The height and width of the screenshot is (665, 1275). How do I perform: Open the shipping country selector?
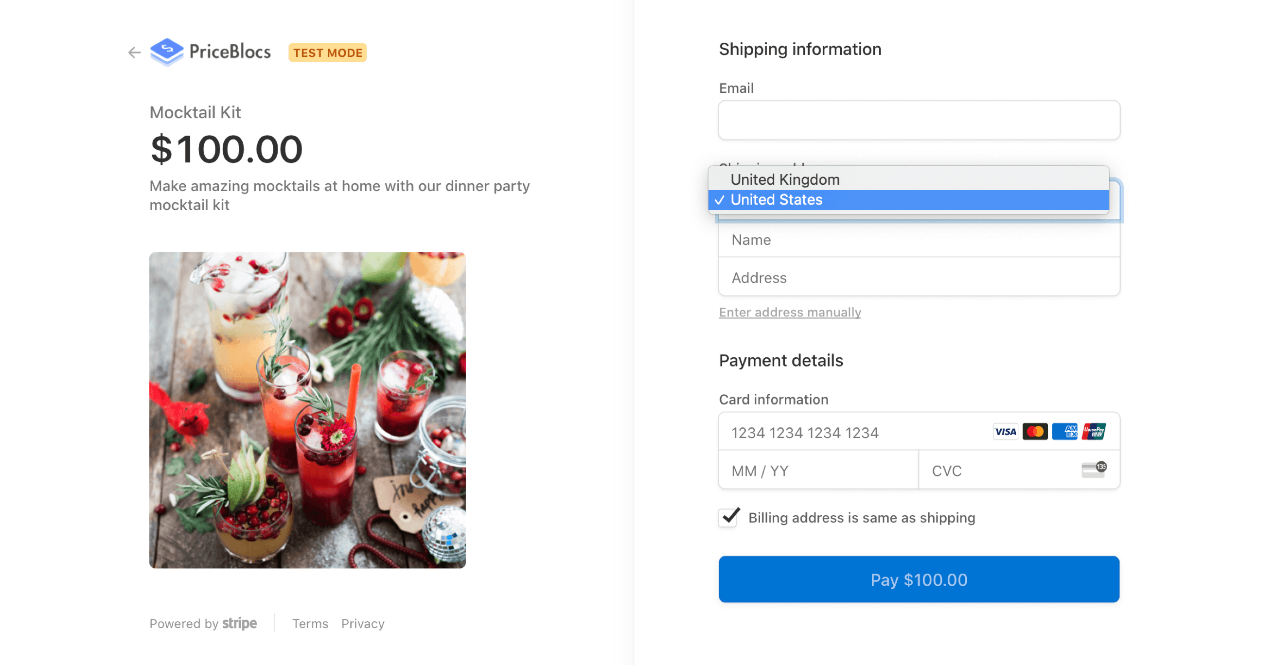pos(918,199)
